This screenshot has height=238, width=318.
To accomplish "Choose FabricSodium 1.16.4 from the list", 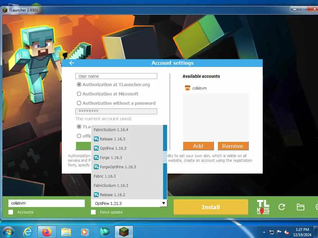I will point(127,130).
